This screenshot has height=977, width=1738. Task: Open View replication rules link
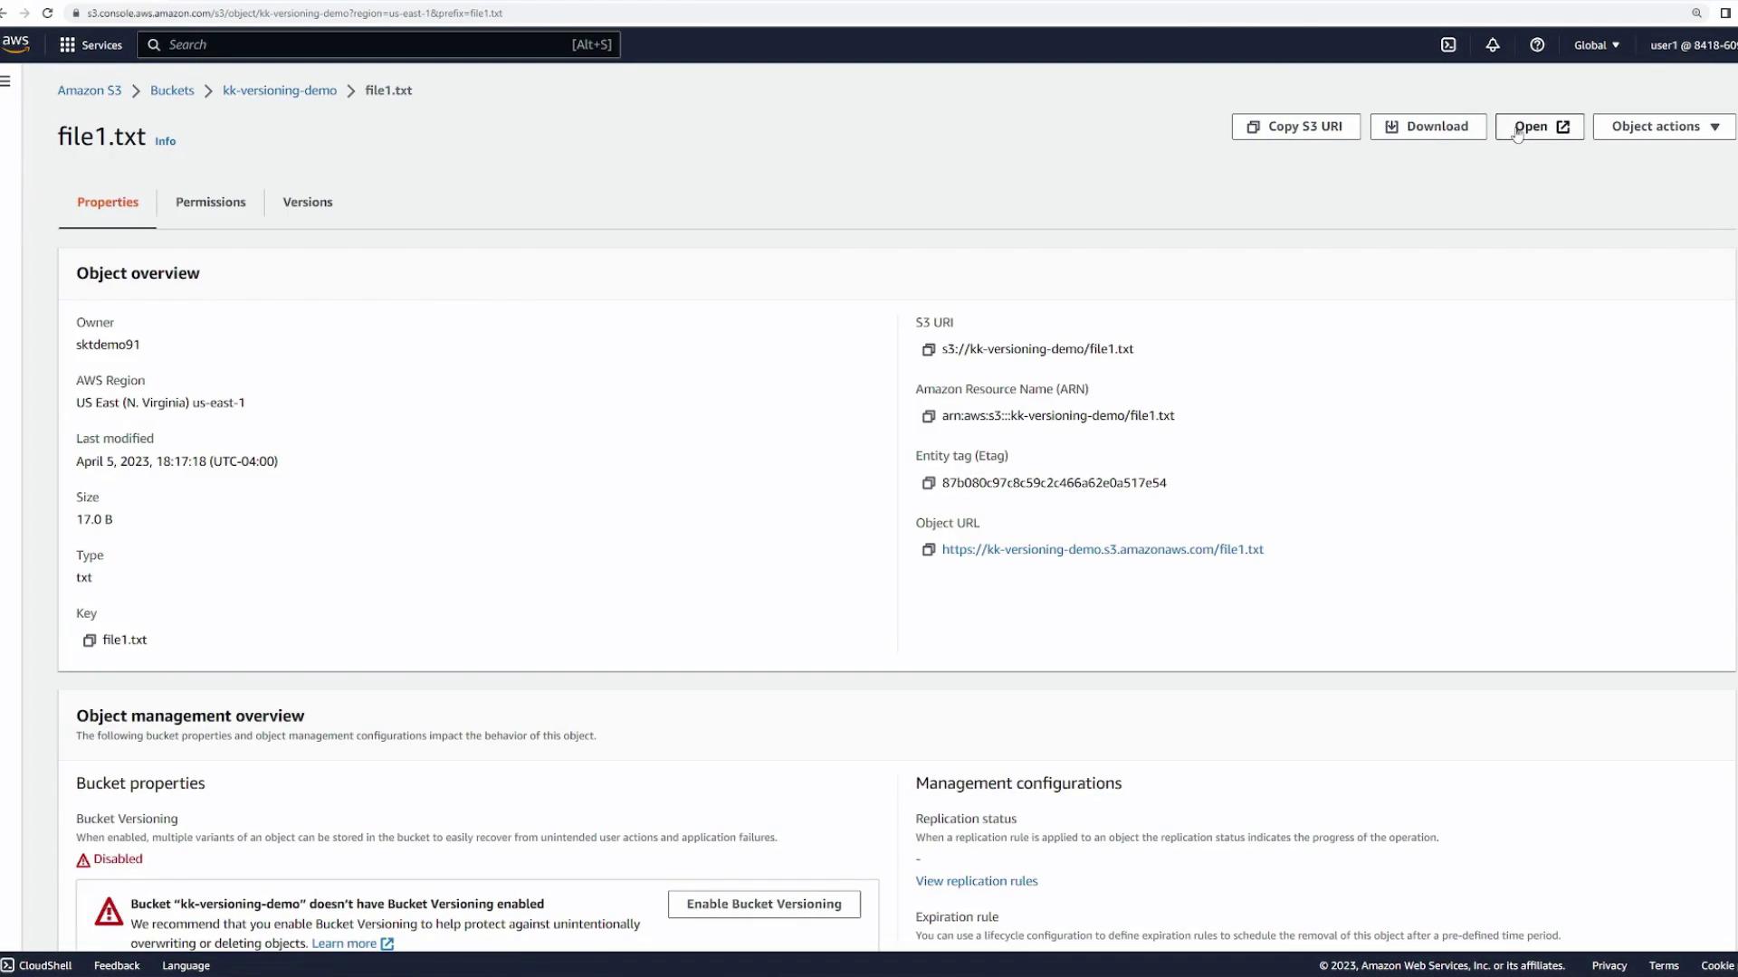(976, 881)
